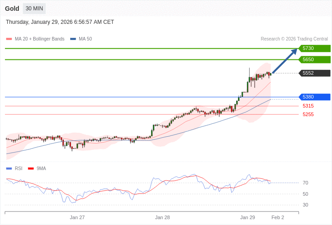Click the 30 MIN timeframe badge
332x225 pixels.
point(34,9)
